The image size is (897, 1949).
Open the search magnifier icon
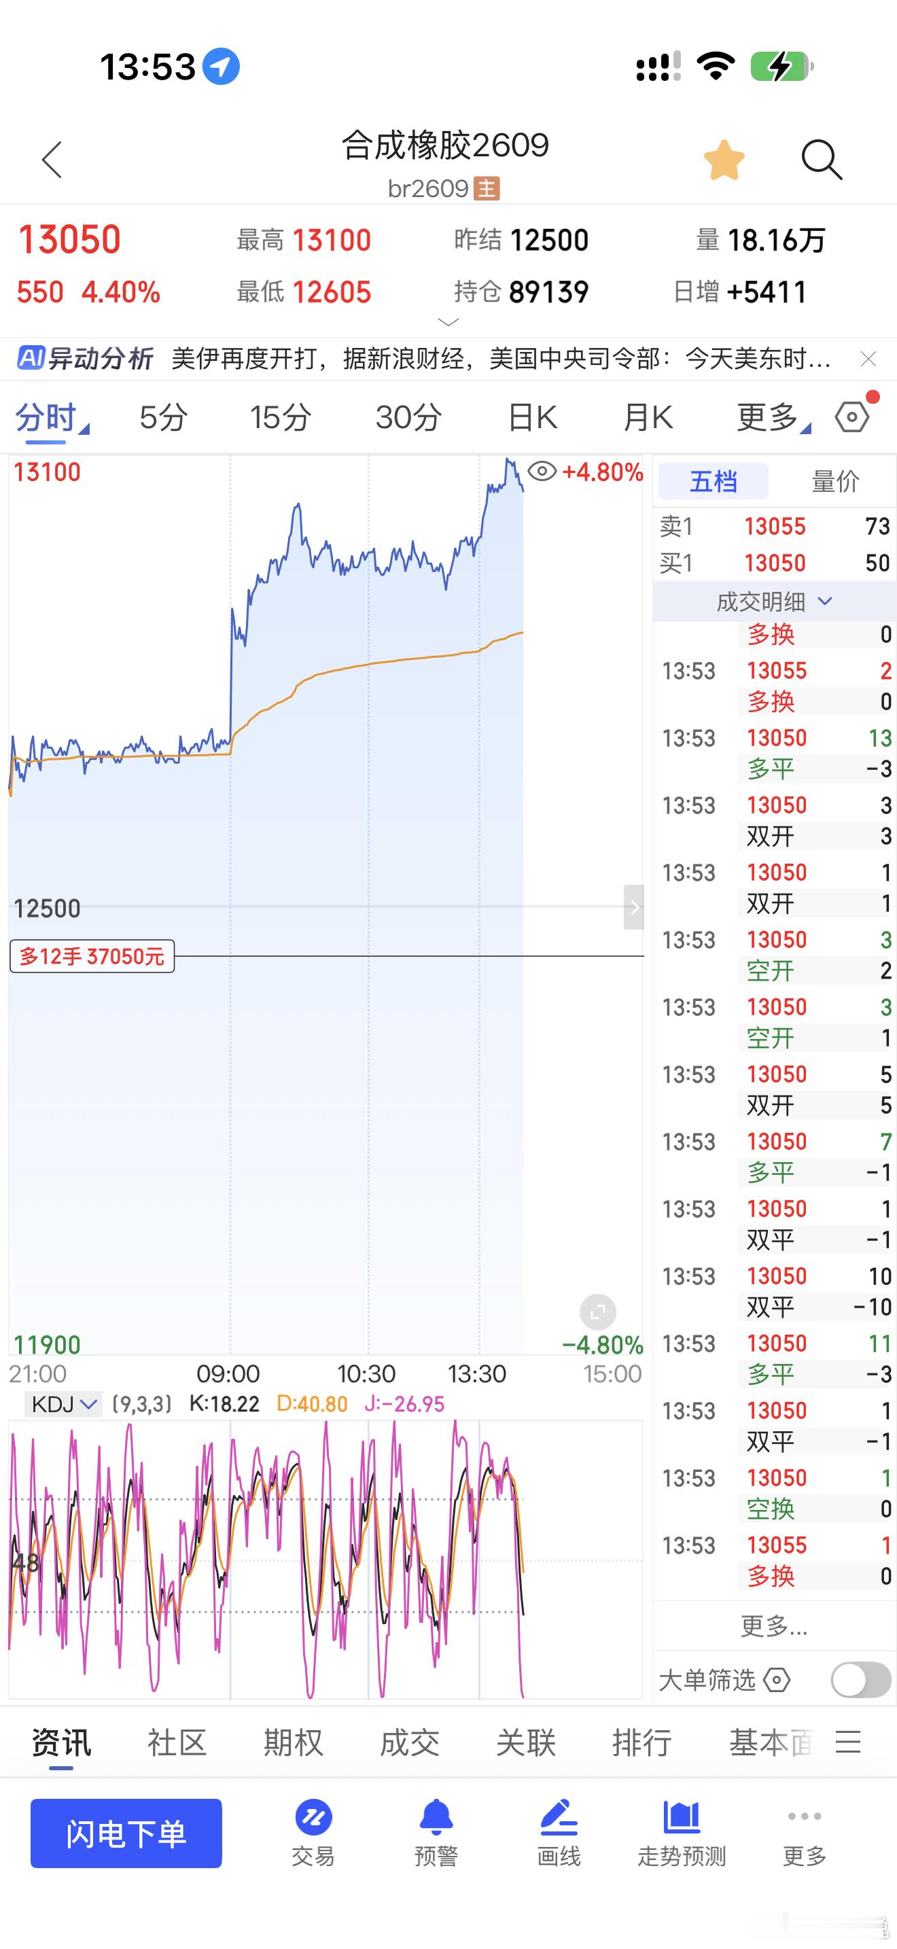[x=822, y=160]
